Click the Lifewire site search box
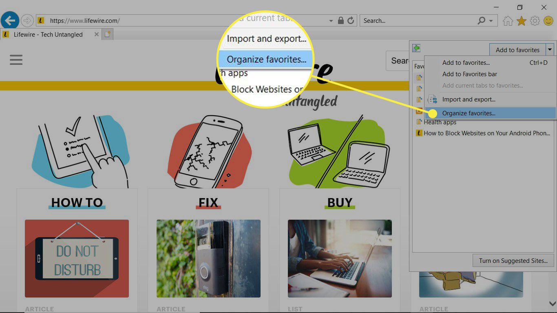 coord(398,61)
